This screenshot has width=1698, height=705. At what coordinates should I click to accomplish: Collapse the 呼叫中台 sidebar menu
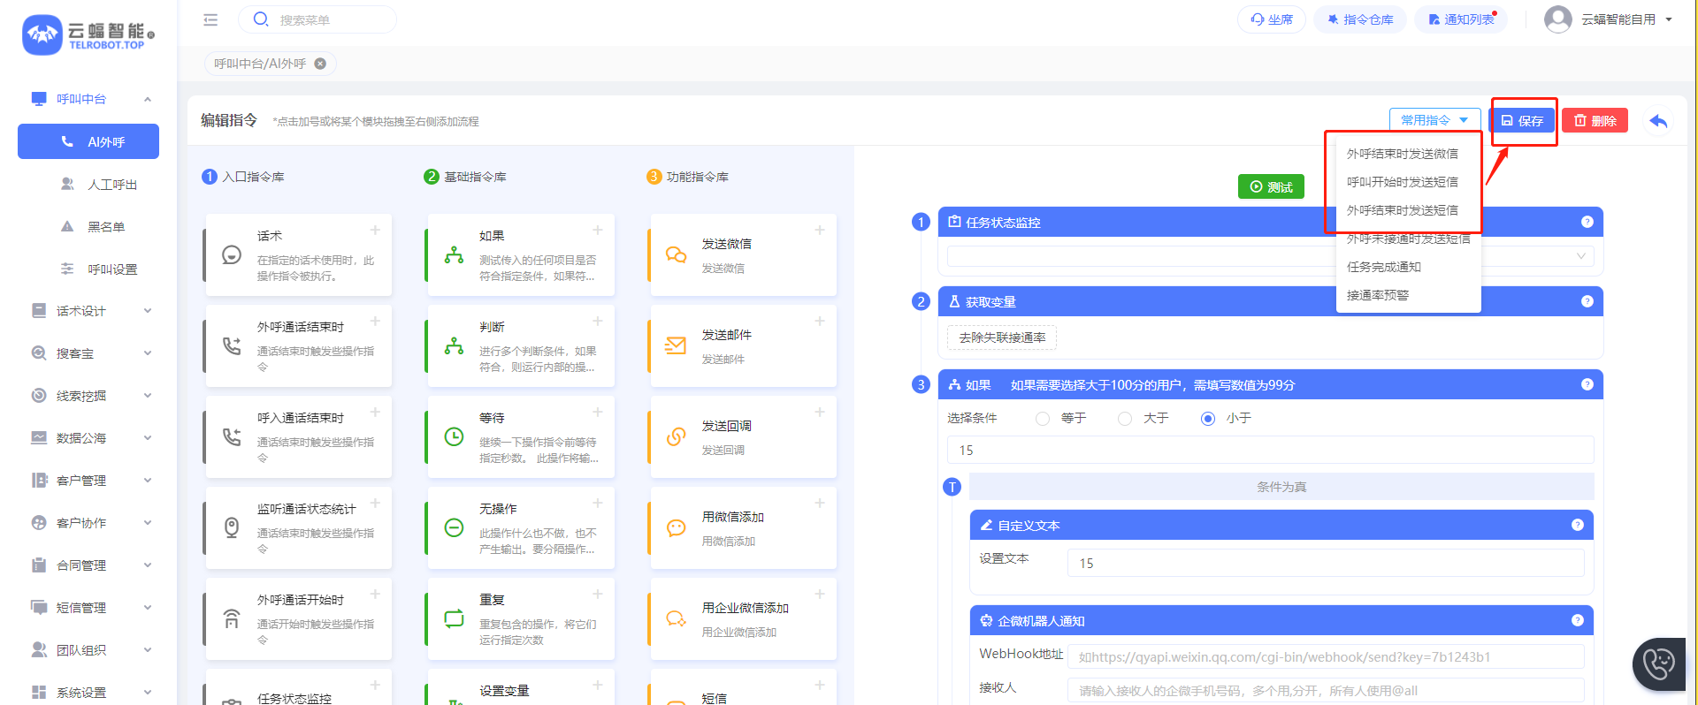point(88,99)
